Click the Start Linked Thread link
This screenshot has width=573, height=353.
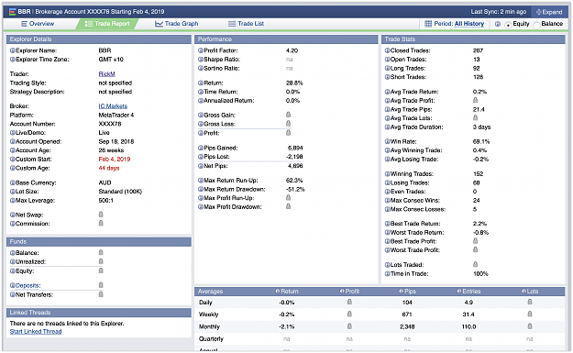pos(36,331)
